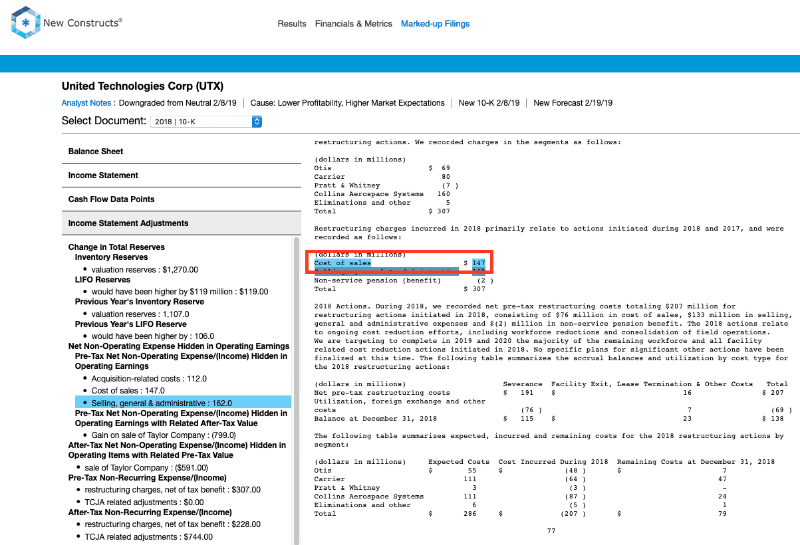Select Gain on sale of Taylor Company : (799.0)
The height and width of the screenshot is (545, 800).
[164, 435]
